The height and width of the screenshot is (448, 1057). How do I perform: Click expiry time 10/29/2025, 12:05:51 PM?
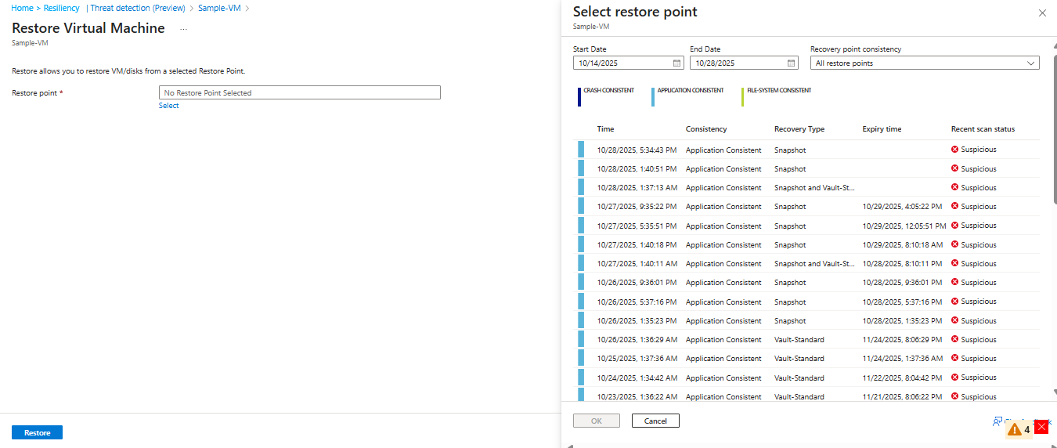click(x=904, y=226)
